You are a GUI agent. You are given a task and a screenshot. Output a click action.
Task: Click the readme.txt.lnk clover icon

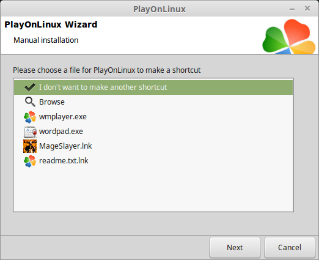point(30,161)
